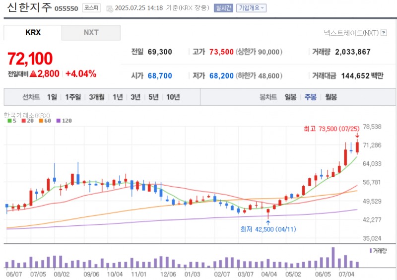Click the 한국거래소(KRX) chart caption
This screenshot has width=397, height=280.
coord(27,115)
